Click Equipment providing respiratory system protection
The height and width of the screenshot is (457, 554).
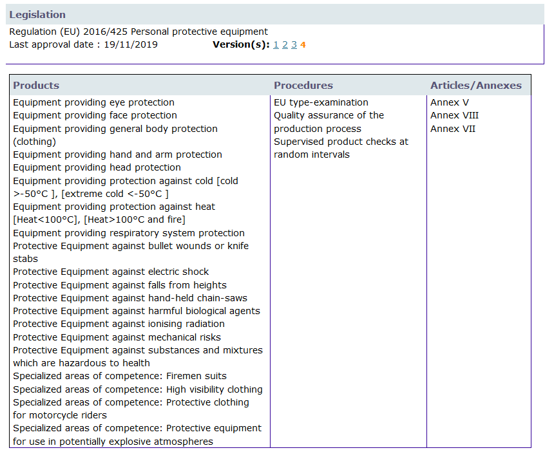pos(129,233)
